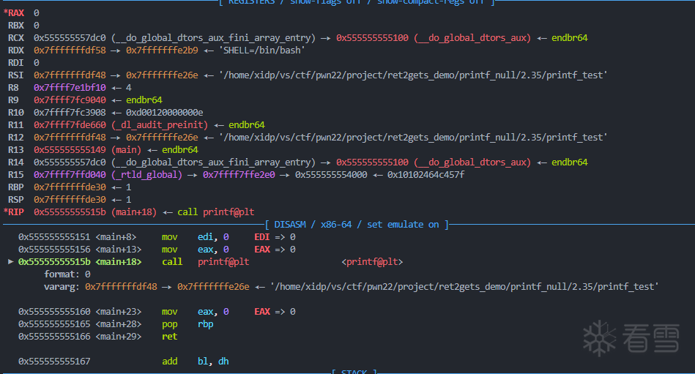Screen dimensions: 695x374
Task: Select 'SHELL=/bin/bash' string in RDX row
Action: point(262,50)
